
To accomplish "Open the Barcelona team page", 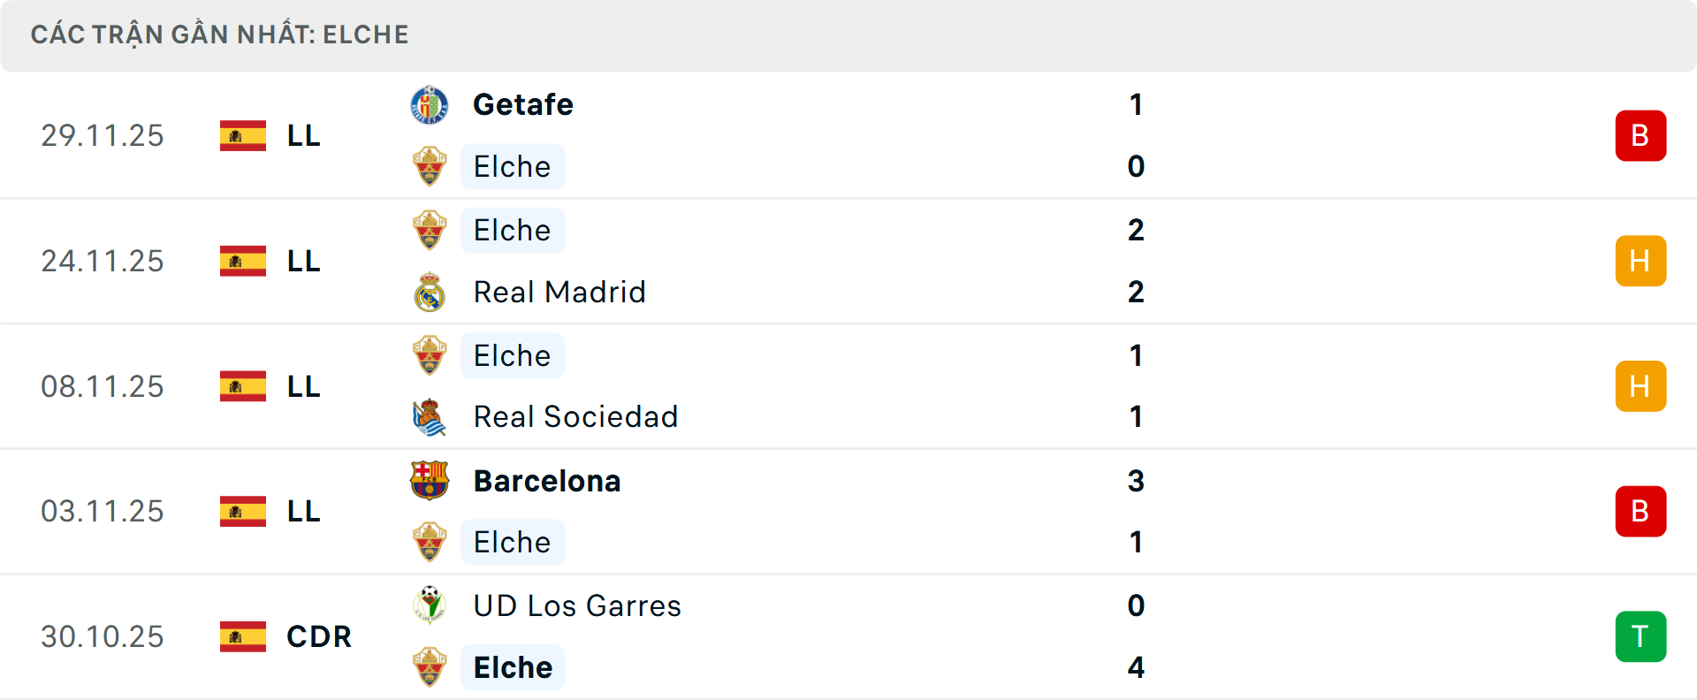I will [x=547, y=481].
